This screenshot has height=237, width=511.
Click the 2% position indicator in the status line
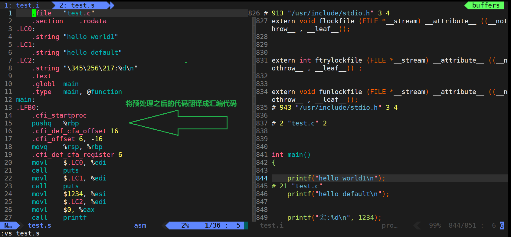(x=185, y=225)
